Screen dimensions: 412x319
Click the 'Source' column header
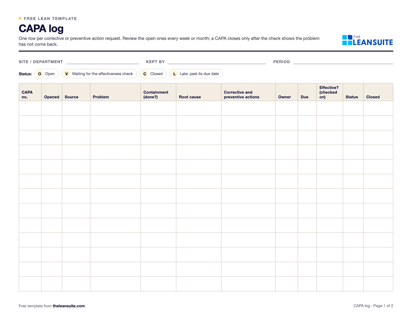coord(76,92)
